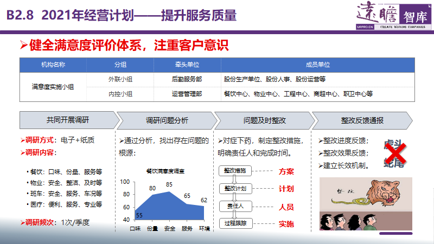Viewport: 434px width, 244px height.
Task: Click the 外联小组 cell
Action: pos(120,79)
